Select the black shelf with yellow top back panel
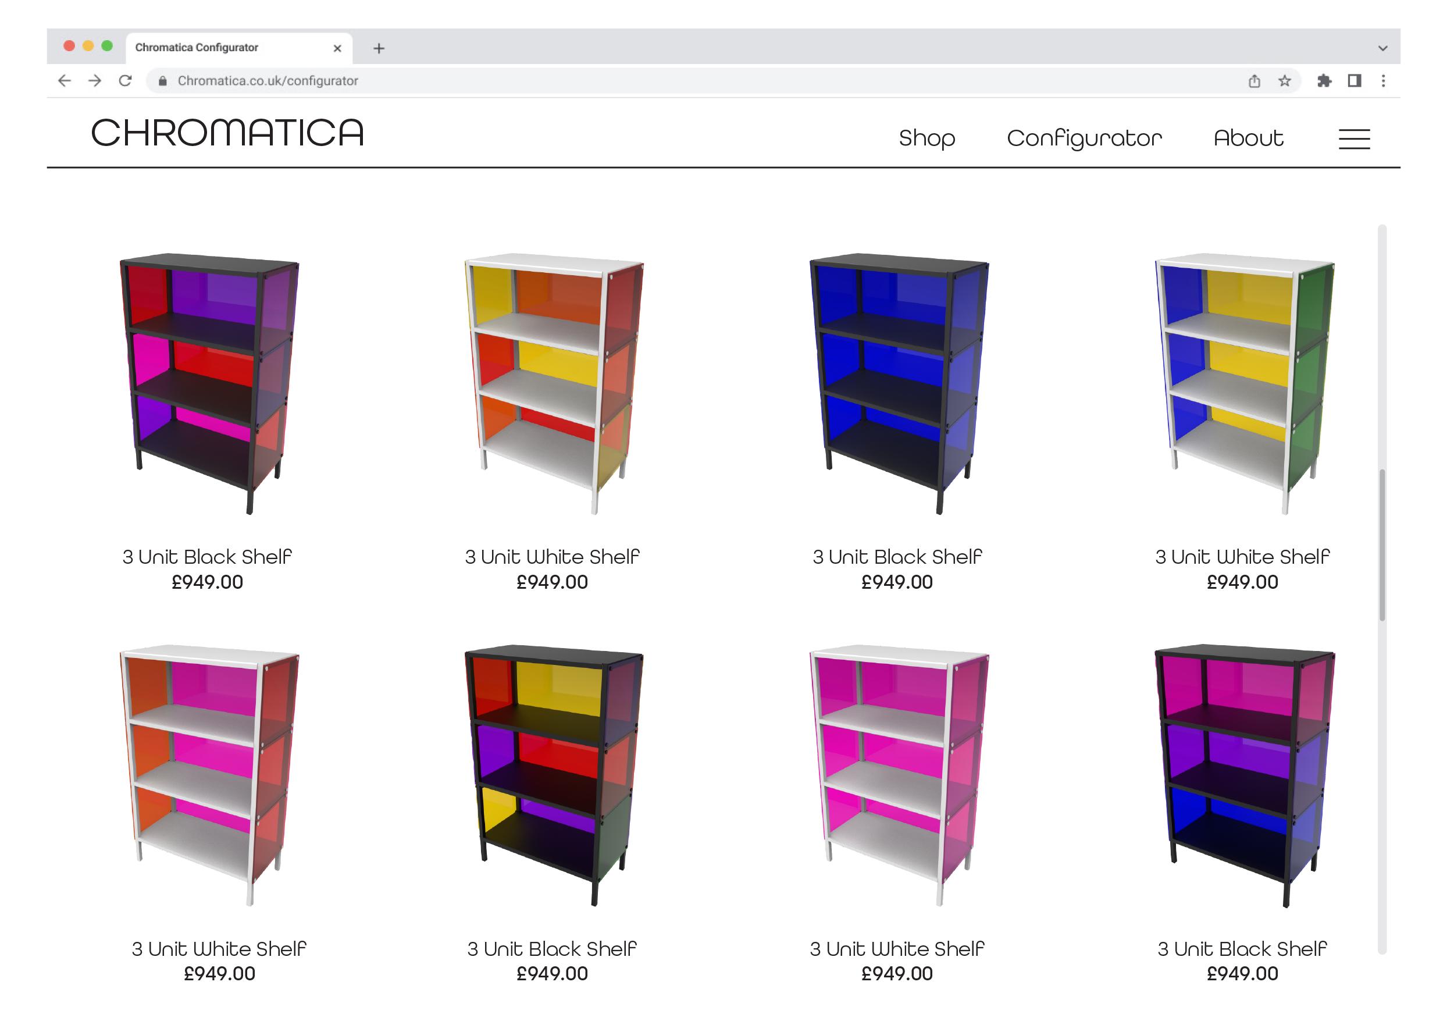Screen dimensions: 1454x1028 554,776
